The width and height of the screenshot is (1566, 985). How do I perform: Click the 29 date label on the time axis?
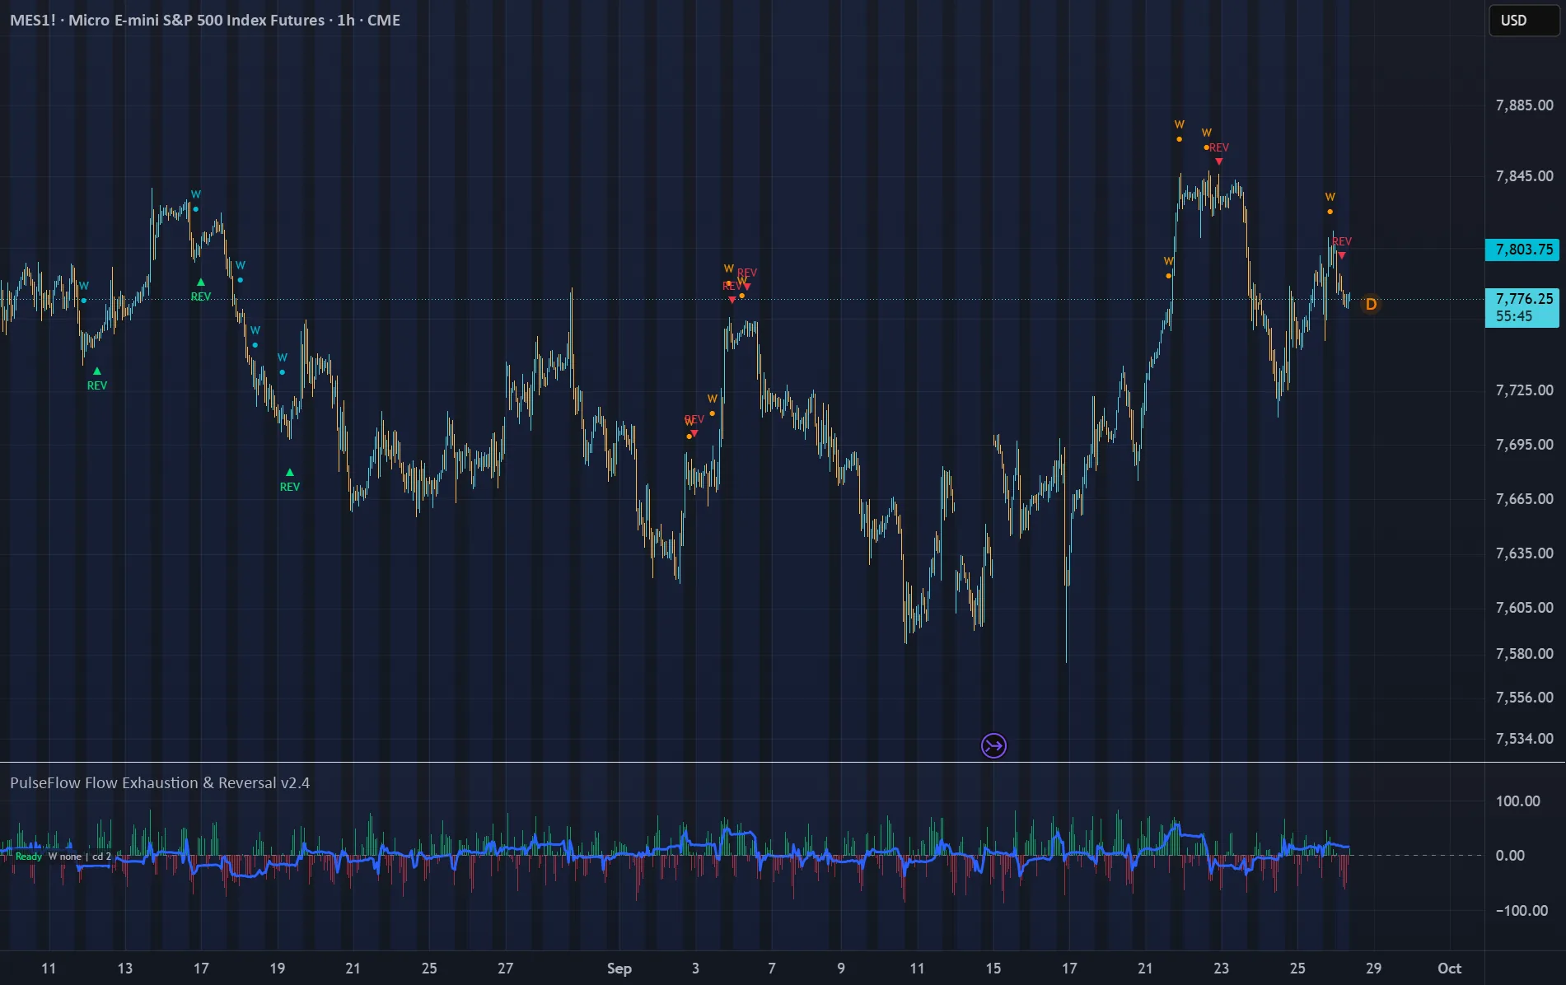(x=1373, y=969)
